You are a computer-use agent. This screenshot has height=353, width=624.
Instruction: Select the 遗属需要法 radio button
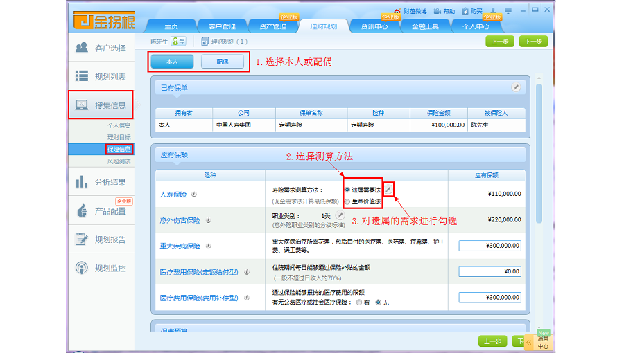(x=347, y=189)
